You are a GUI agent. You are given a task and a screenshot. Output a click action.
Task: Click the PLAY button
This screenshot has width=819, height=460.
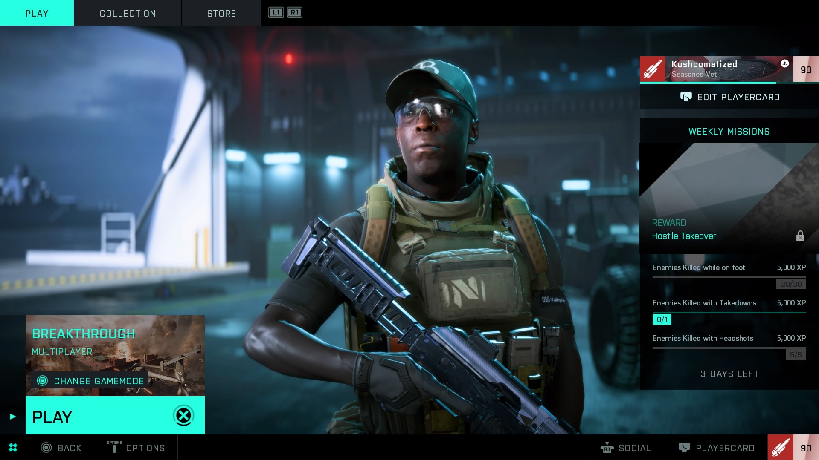115,415
